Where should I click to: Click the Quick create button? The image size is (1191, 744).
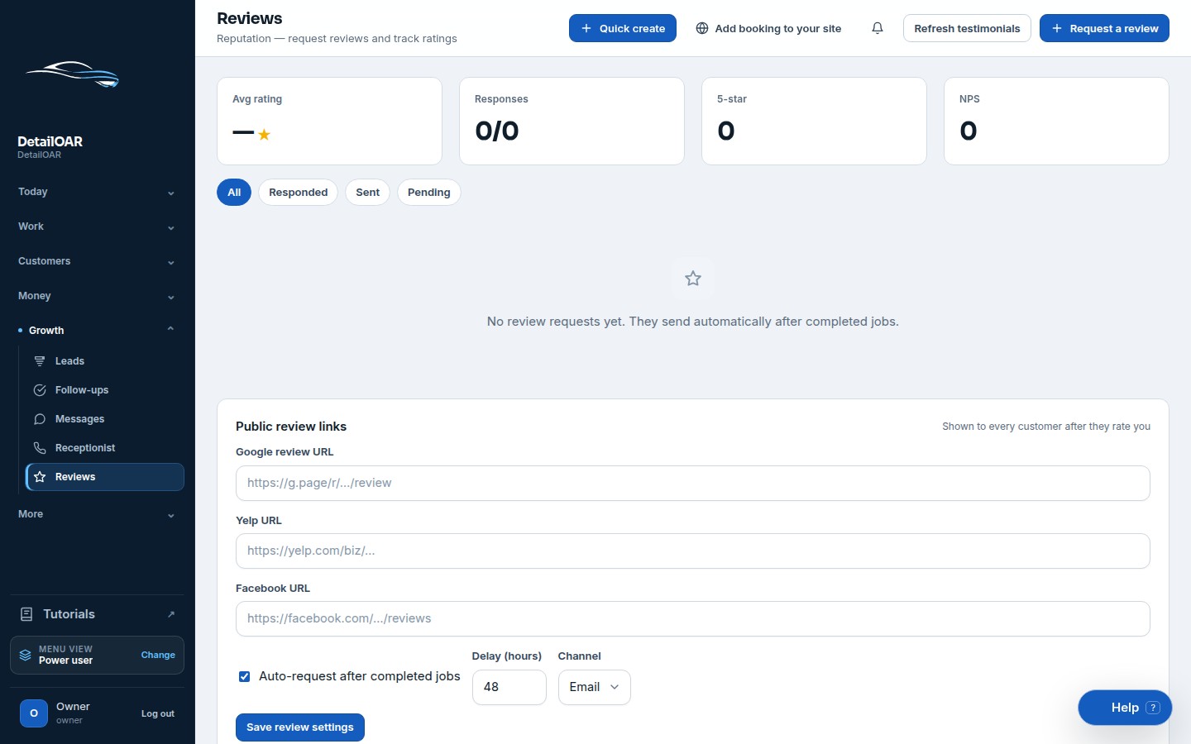(623, 28)
